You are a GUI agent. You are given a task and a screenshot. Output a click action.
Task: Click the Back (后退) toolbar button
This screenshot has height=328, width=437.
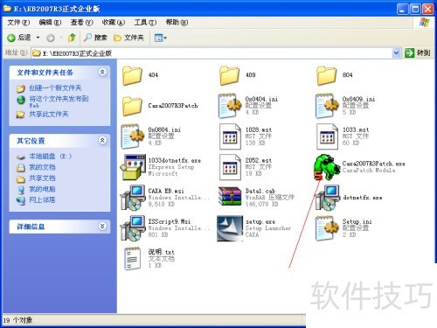(x=19, y=38)
